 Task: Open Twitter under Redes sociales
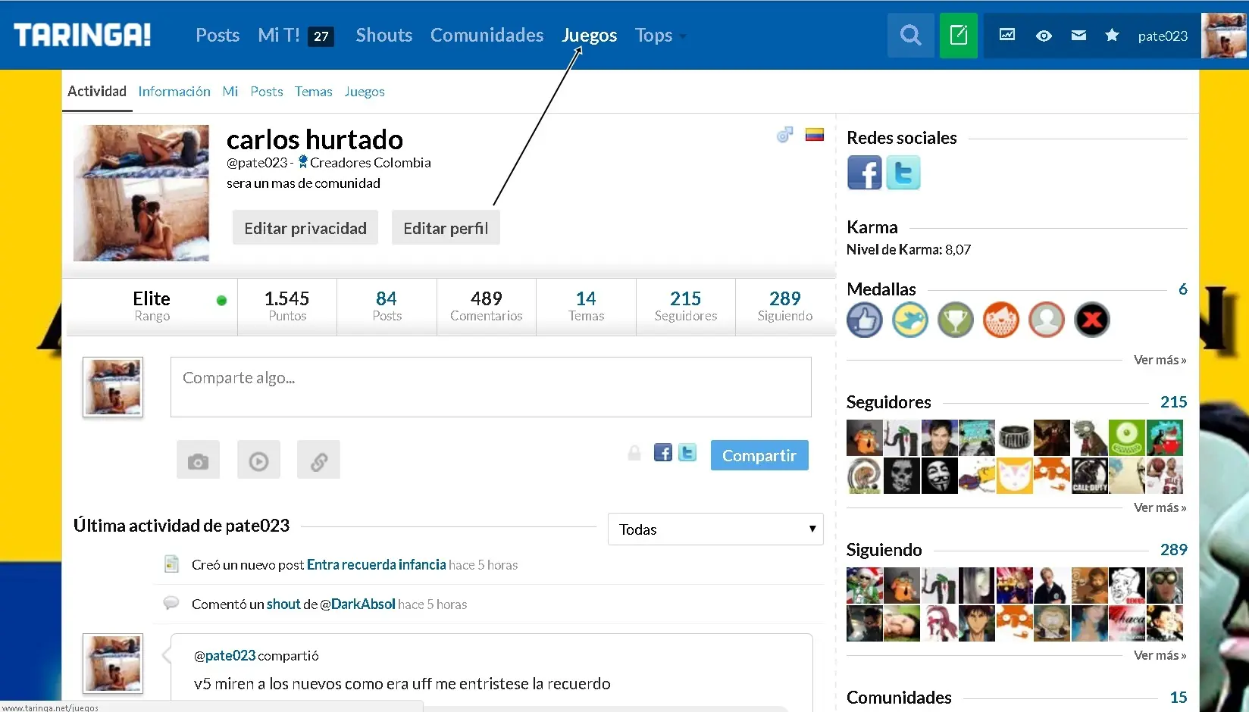coord(903,173)
